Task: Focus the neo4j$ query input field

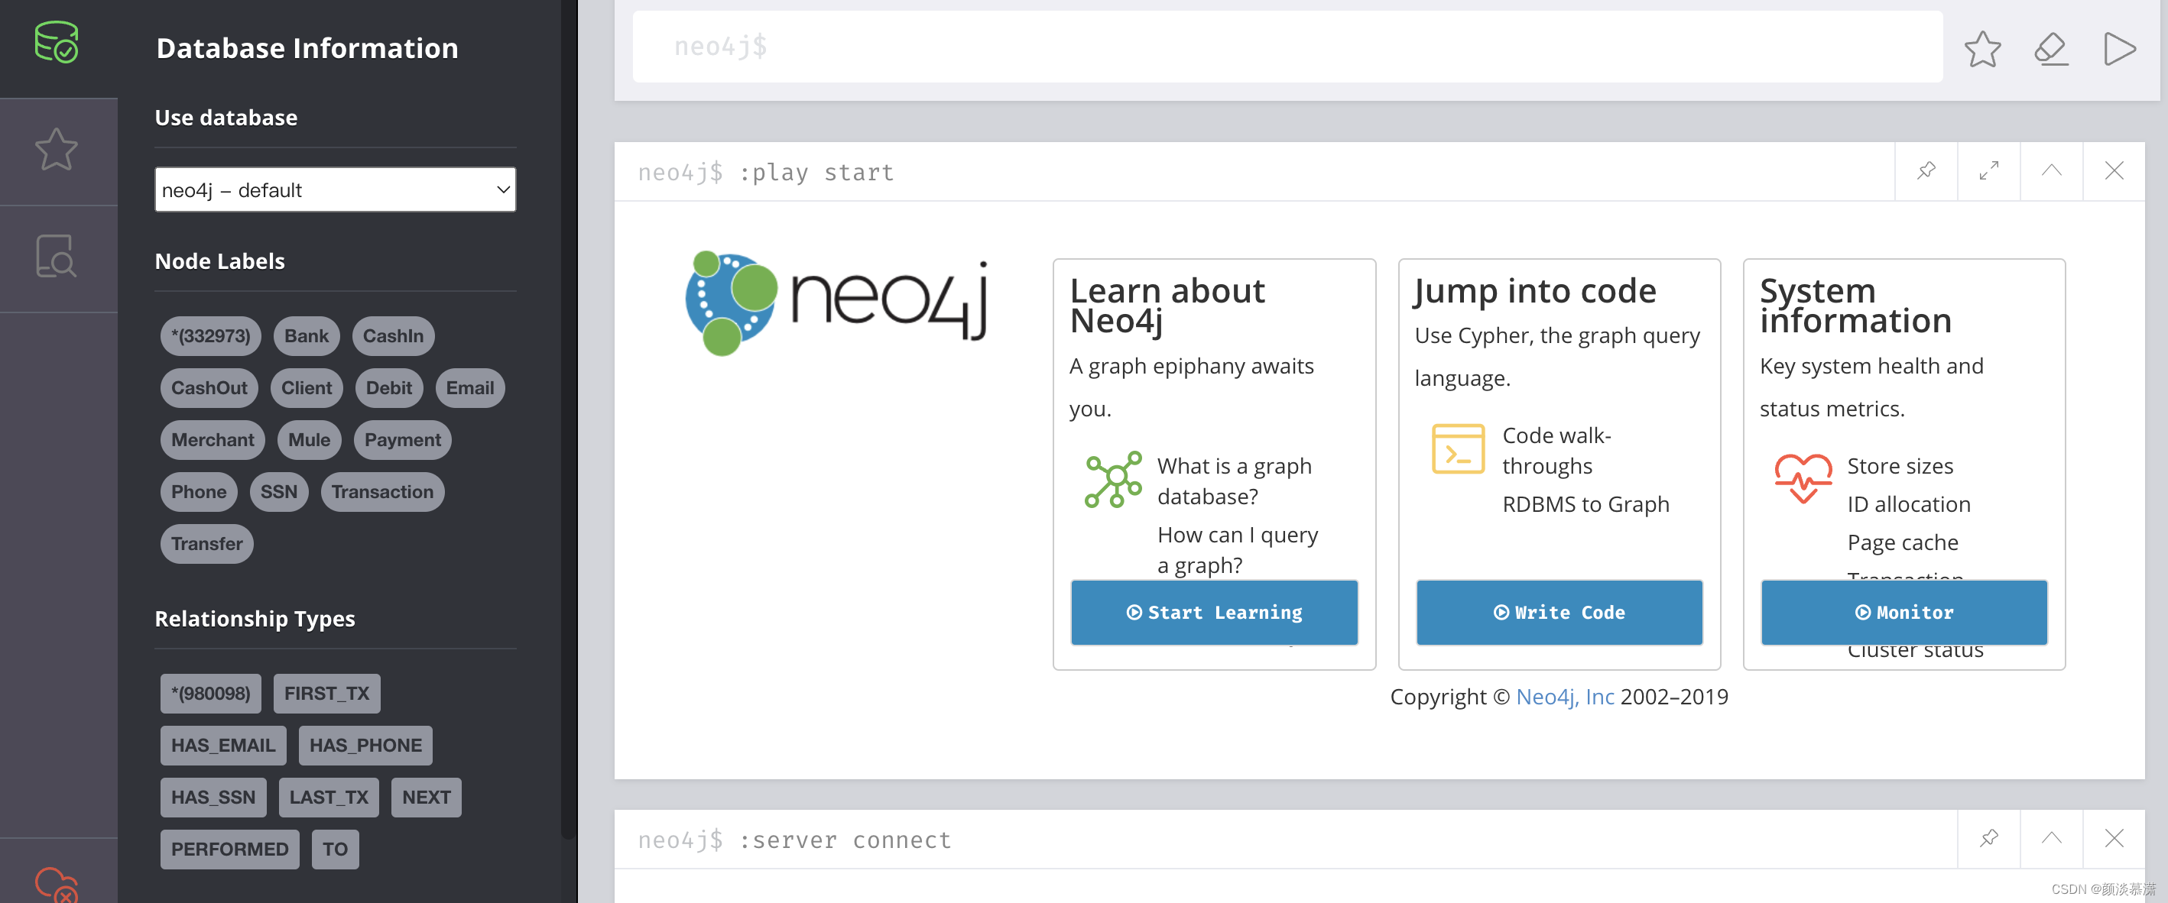Action: (x=1286, y=47)
